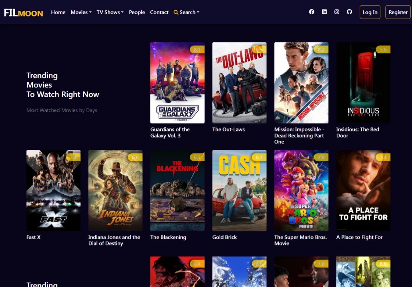The height and width of the screenshot is (287, 412).
Task: Select The Blackening poster thumbnail
Action: point(177,190)
